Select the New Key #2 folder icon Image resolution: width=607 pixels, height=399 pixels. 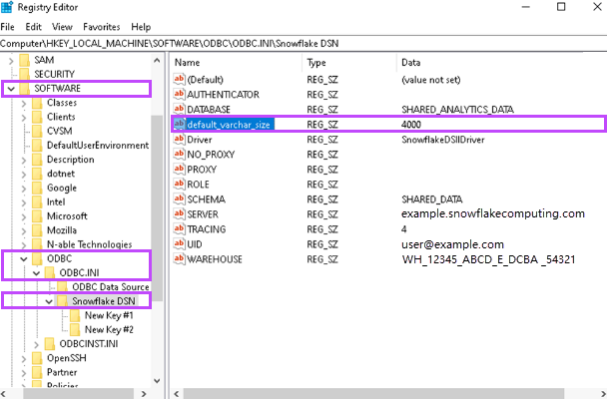point(75,329)
